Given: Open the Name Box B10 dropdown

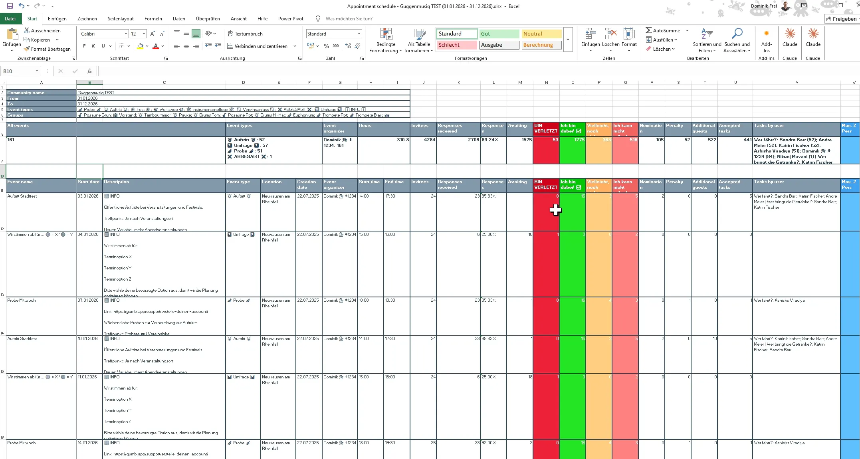Looking at the screenshot, I should [37, 71].
